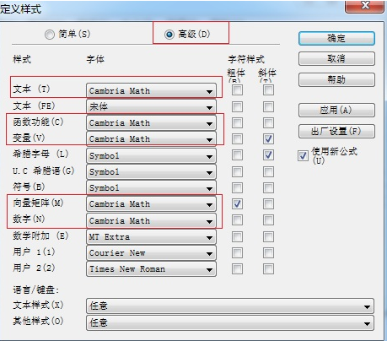Open the 希腊字母(L) Symbol dropdown

[151, 155]
